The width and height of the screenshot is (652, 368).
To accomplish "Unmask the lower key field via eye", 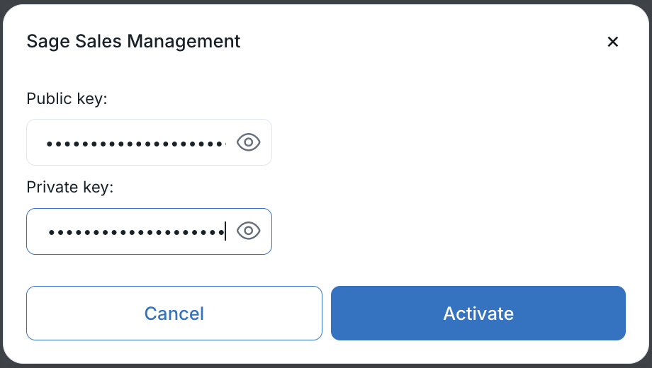I will tap(249, 231).
